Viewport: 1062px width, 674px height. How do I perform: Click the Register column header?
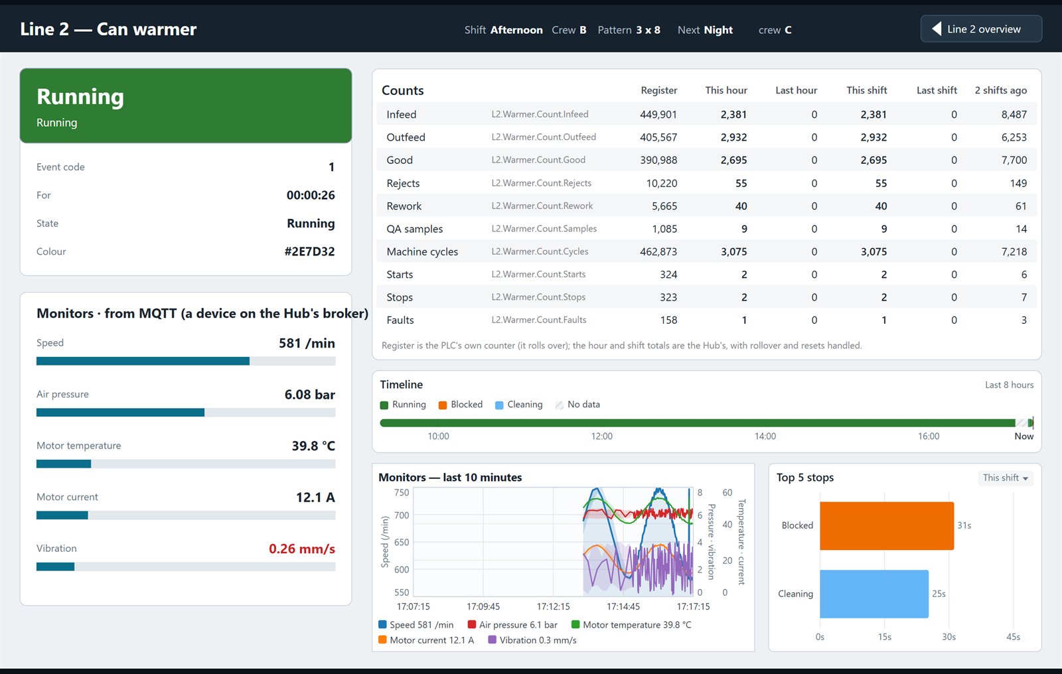tap(658, 90)
